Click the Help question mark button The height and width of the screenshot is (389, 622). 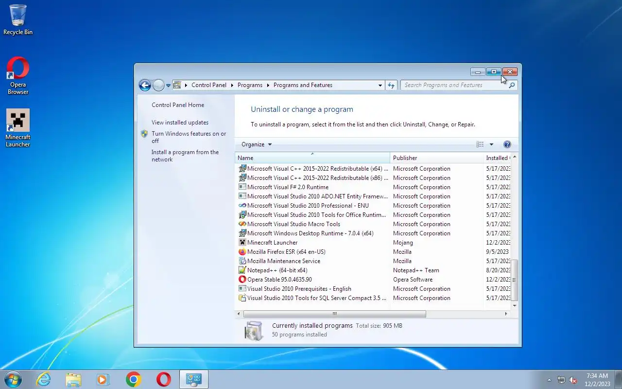pyautogui.click(x=507, y=144)
